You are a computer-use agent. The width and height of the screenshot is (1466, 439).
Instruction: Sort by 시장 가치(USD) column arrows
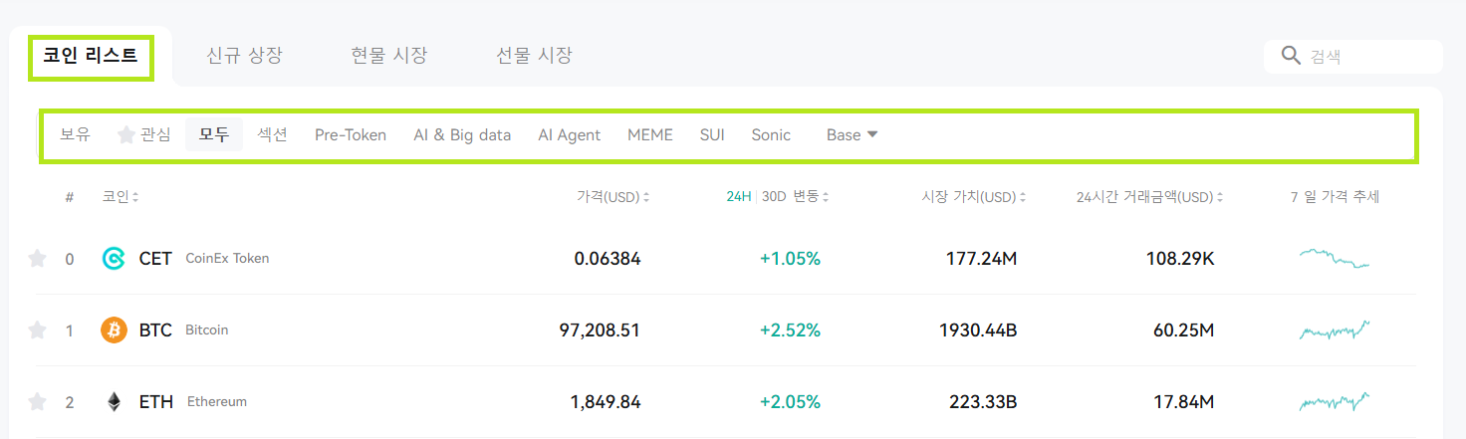(x=1023, y=197)
